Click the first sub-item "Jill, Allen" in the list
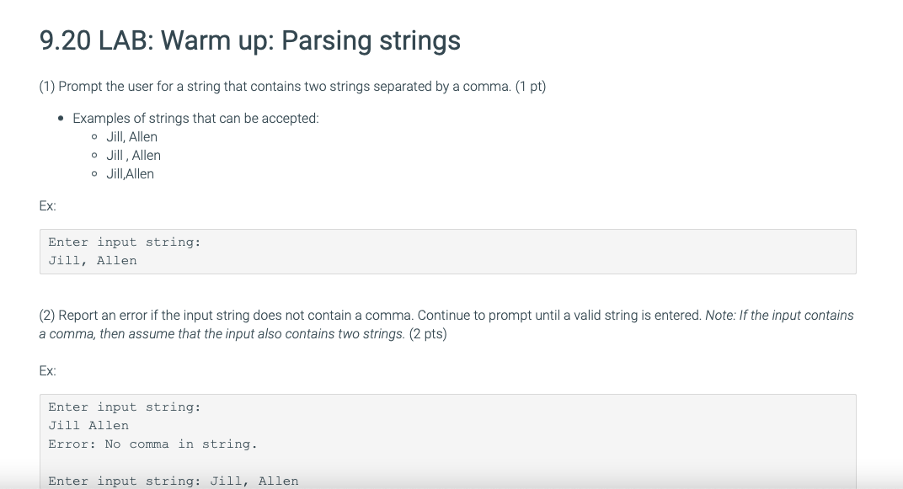 click(x=131, y=137)
